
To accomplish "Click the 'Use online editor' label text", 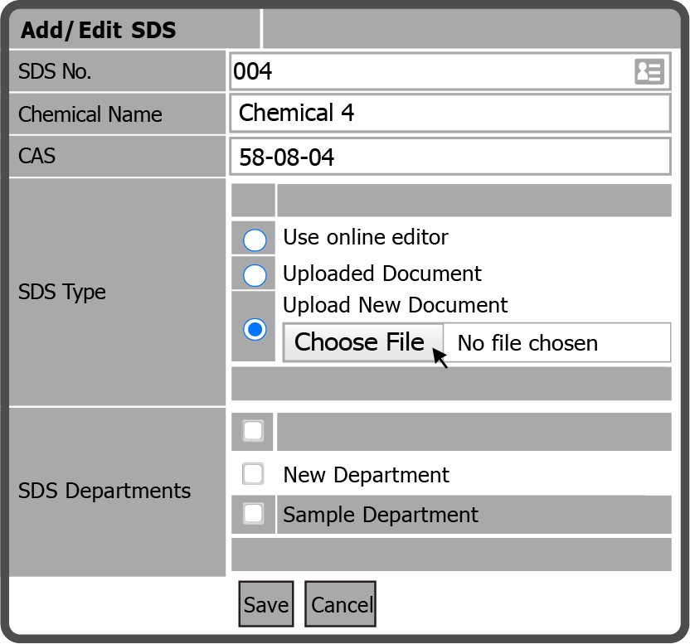I will 366,237.
